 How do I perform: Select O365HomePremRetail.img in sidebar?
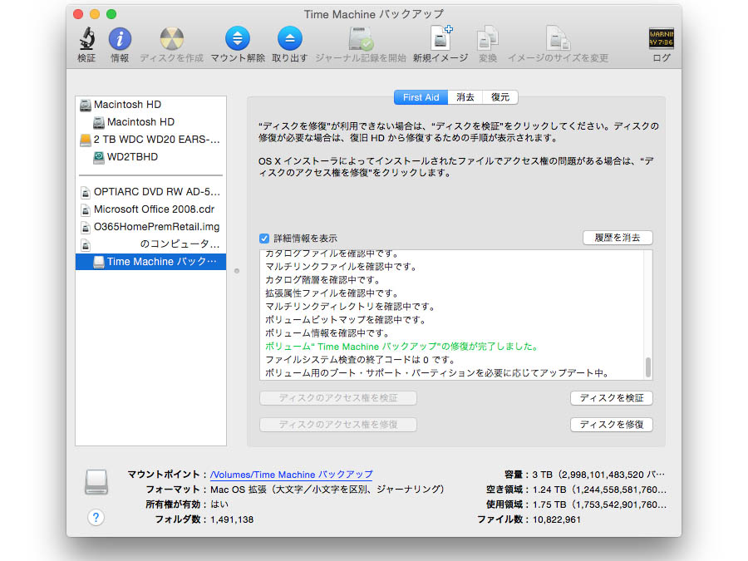coord(150,227)
